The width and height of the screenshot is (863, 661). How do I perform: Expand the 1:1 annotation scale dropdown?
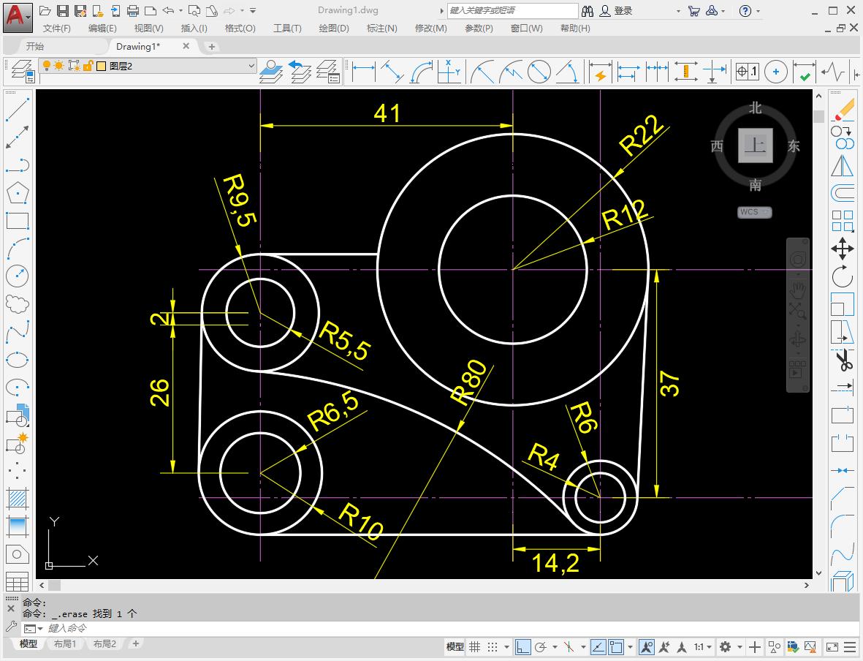coord(702,646)
